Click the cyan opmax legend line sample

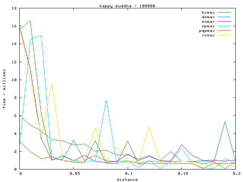pos(224,26)
